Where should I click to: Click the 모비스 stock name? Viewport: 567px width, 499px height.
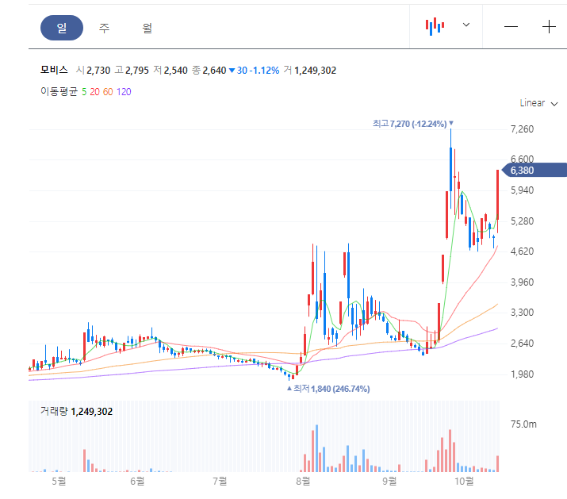[54, 70]
